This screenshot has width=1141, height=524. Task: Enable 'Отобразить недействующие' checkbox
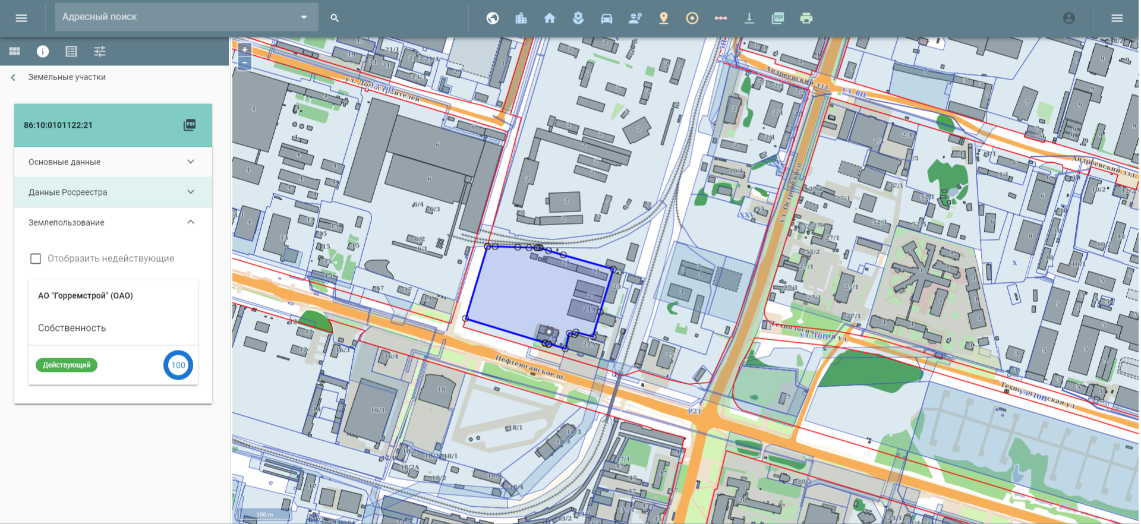(x=36, y=258)
